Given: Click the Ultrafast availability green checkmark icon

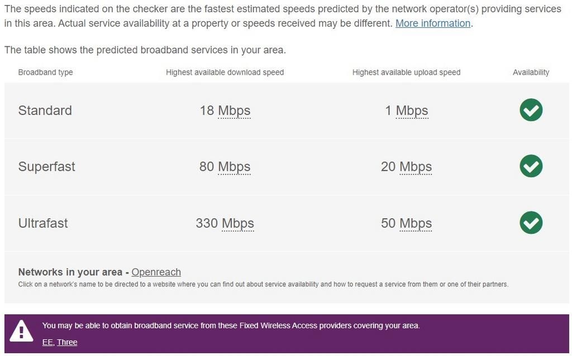Looking at the screenshot, I should (531, 223).
